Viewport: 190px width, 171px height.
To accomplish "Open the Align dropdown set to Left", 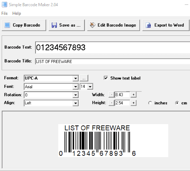I will point(76,103).
